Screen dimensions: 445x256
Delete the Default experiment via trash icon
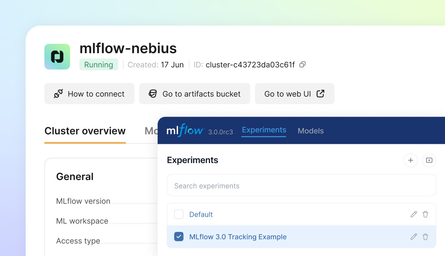coord(425,214)
